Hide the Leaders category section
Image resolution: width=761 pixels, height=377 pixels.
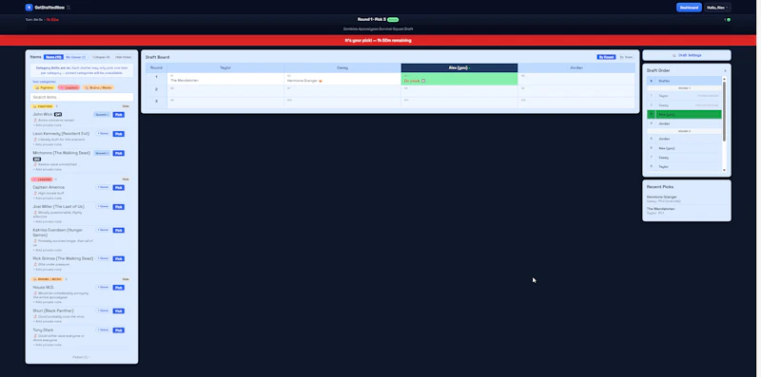coord(126,179)
